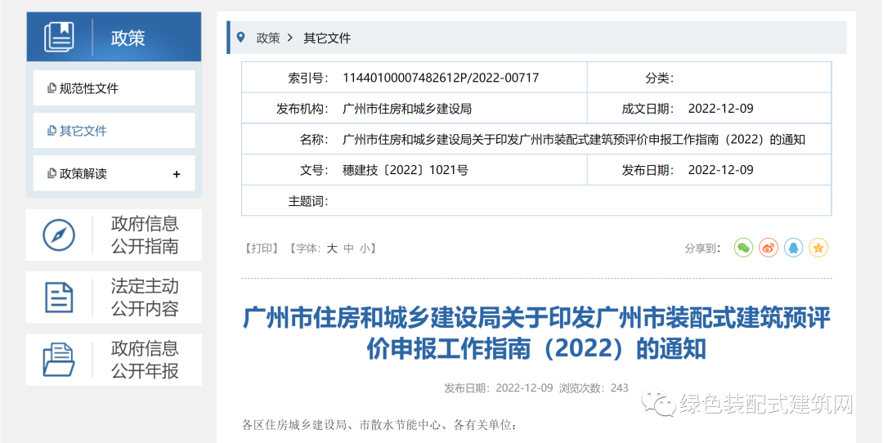Screen dimensions: 883x443
Task: Expand 政策解读 with the plus sign
Action: click(177, 174)
